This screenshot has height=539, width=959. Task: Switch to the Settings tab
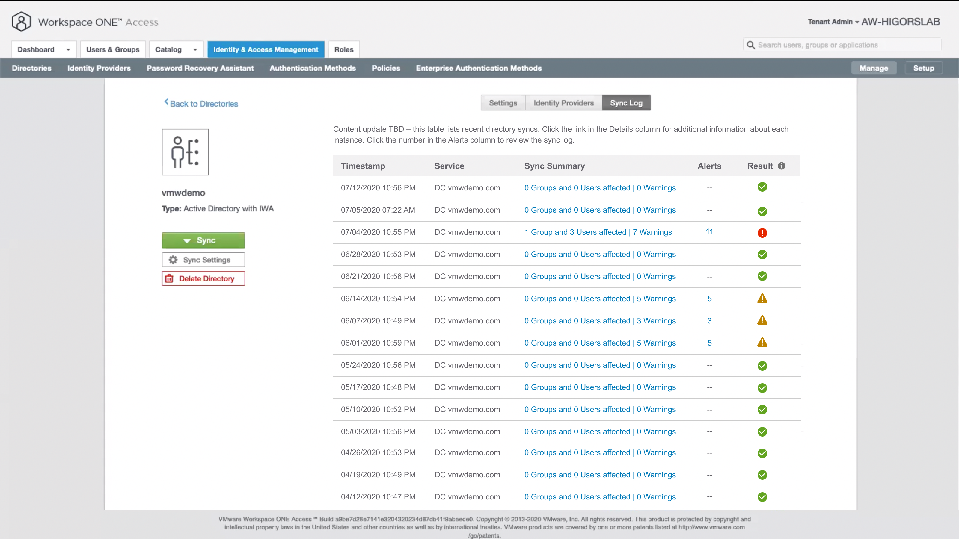(503, 103)
